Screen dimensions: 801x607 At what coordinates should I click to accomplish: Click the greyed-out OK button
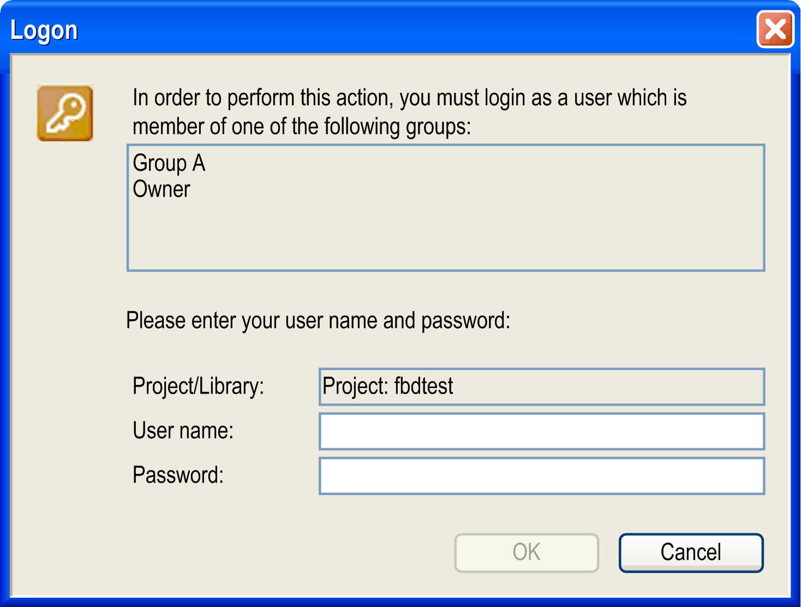527,552
